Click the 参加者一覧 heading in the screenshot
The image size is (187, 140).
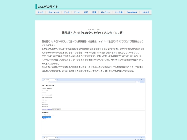45,112
